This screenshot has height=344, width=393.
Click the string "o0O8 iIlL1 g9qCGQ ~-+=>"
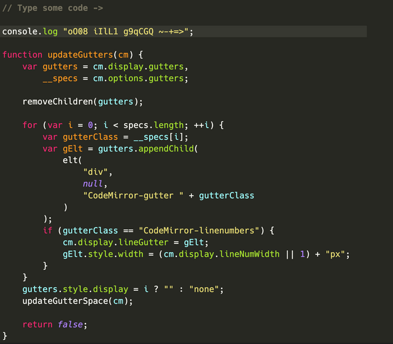pyautogui.click(x=126, y=31)
